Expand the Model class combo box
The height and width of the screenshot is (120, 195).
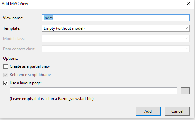pyautogui.click(x=116, y=39)
